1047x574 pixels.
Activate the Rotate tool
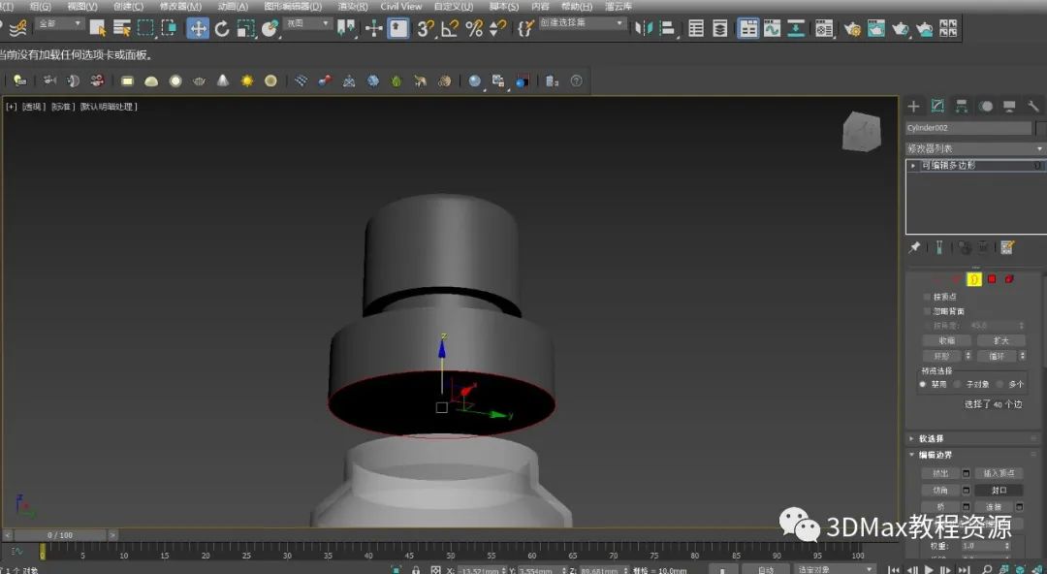click(222, 28)
